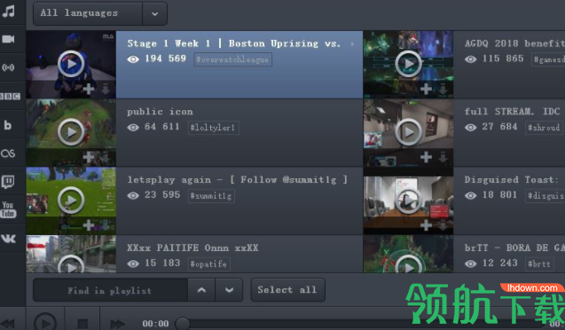Play the 'public icon' stream
Viewport: 565px width, 330px height.
(x=71, y=132)
